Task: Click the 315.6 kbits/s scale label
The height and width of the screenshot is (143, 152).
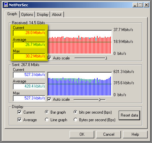Action: coord(124,83)
